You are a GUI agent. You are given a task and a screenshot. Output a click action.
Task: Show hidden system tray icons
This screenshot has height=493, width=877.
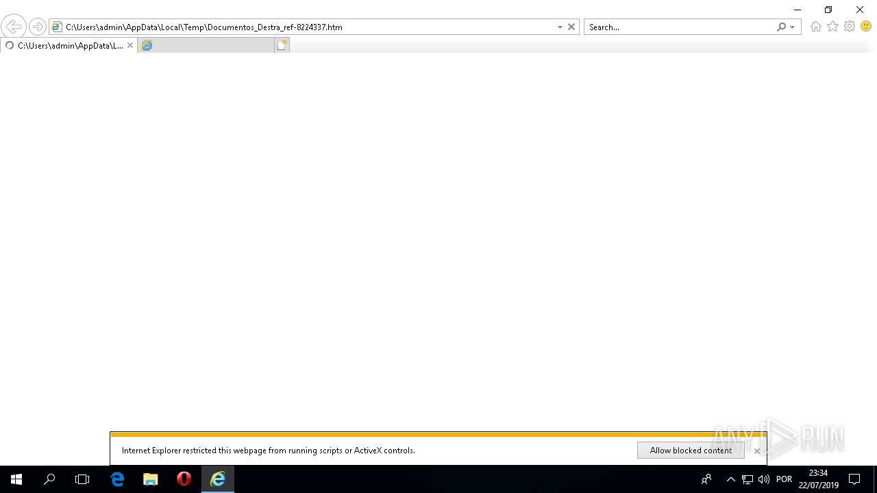(x=731, y=479)
